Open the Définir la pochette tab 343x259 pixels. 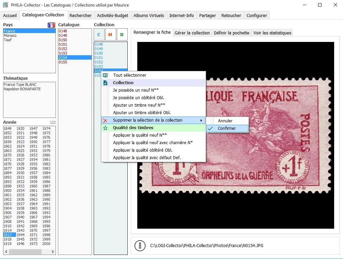[232, 33]
